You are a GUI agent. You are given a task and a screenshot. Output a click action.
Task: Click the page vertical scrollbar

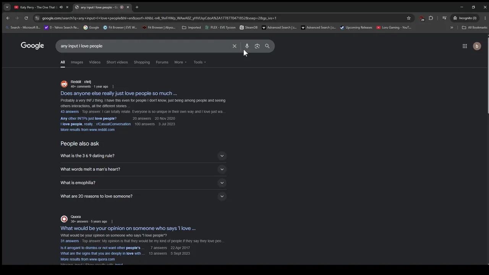point(487,74)
